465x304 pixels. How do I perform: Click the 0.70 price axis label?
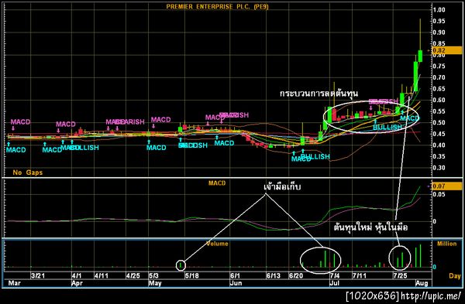click(x=439, y=77)
